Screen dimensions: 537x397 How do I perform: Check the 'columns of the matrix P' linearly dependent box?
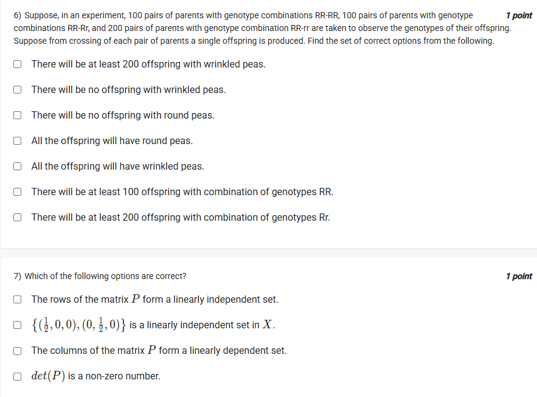tap(18, 350)
